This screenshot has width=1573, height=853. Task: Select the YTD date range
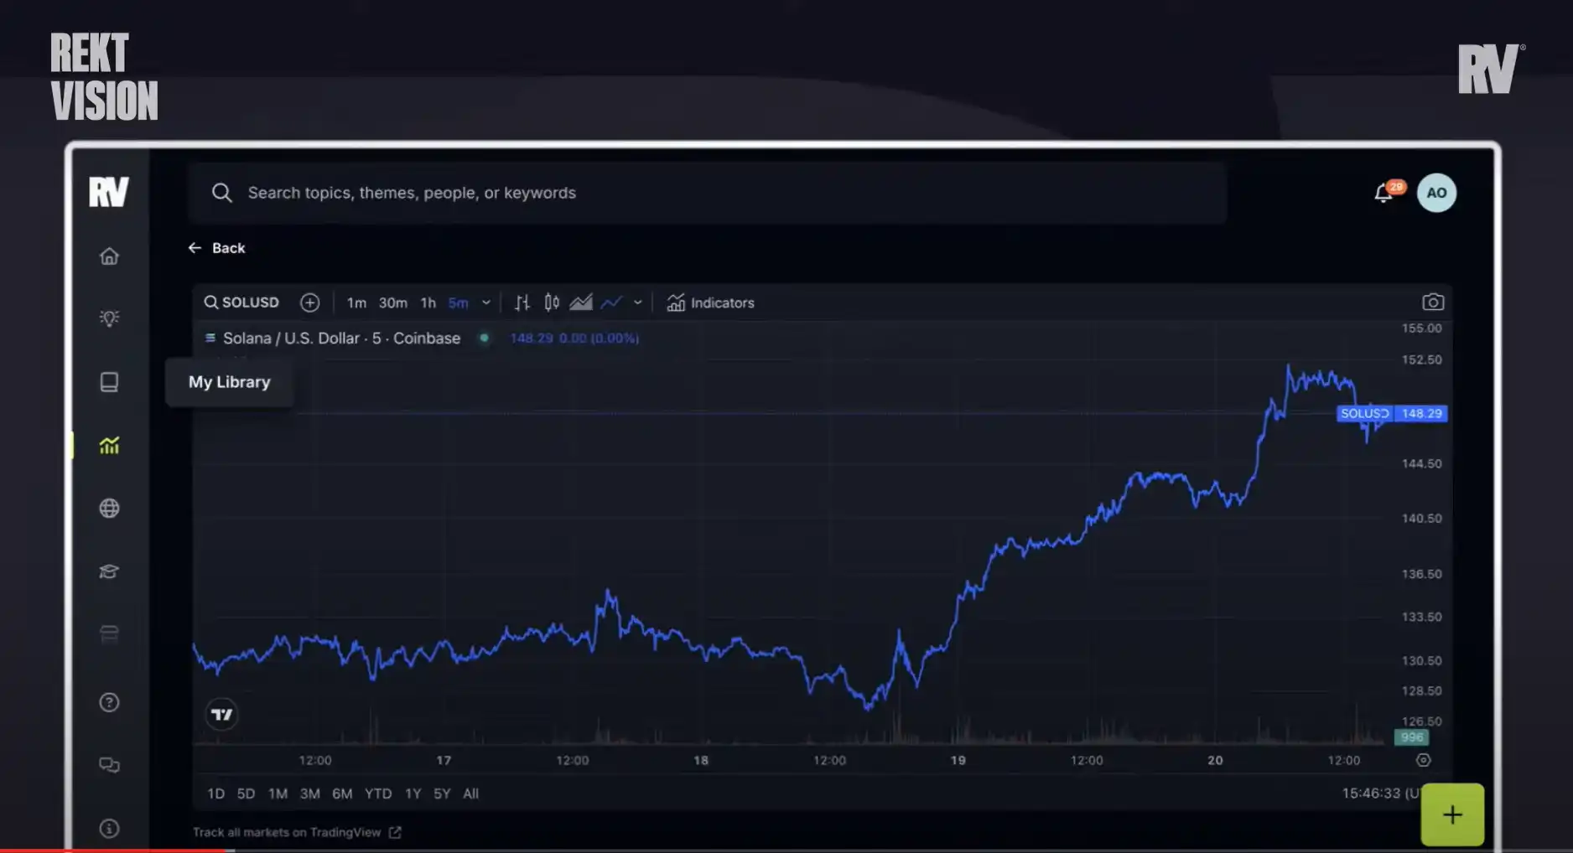377,794
